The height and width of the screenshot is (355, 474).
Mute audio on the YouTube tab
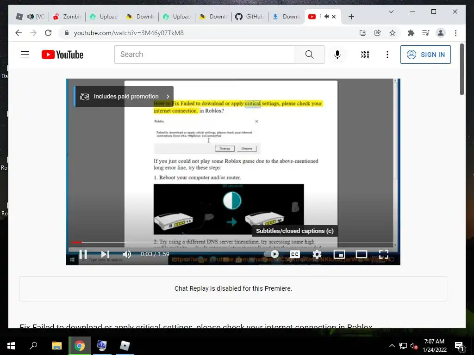pos(326,17)
